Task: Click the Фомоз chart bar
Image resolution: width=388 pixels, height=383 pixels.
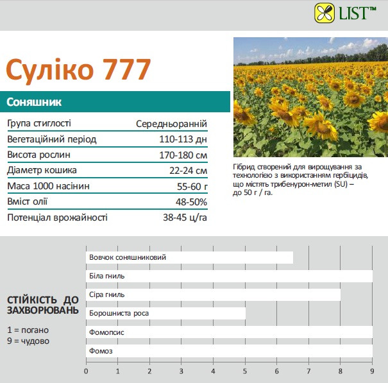Action: (x=229, y=352)
